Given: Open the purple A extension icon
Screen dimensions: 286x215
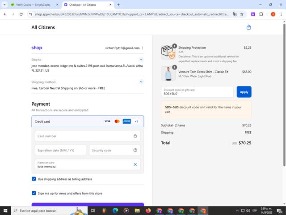Looking at the screenshot, I should (x=253, y=14).
